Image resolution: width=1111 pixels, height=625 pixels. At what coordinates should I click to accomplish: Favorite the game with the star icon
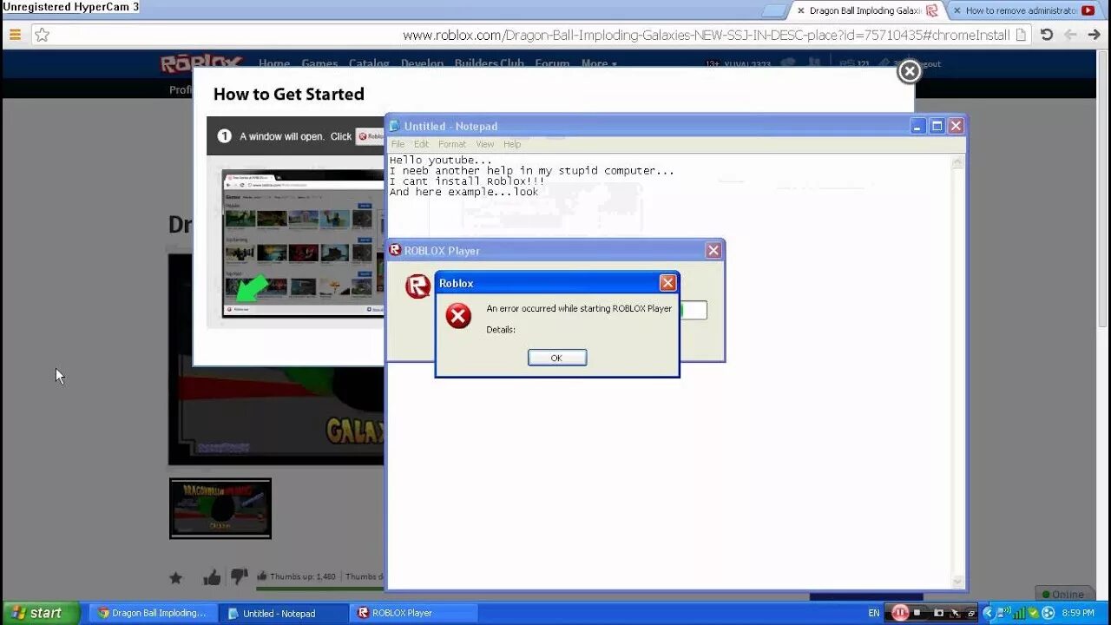point(176,577)
